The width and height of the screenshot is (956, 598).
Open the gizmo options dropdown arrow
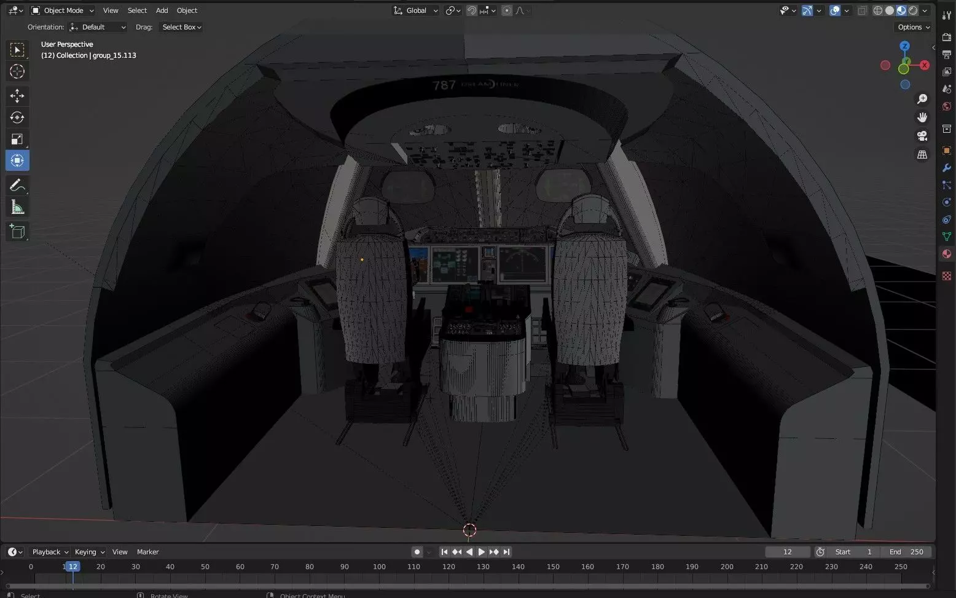[819, 10]
